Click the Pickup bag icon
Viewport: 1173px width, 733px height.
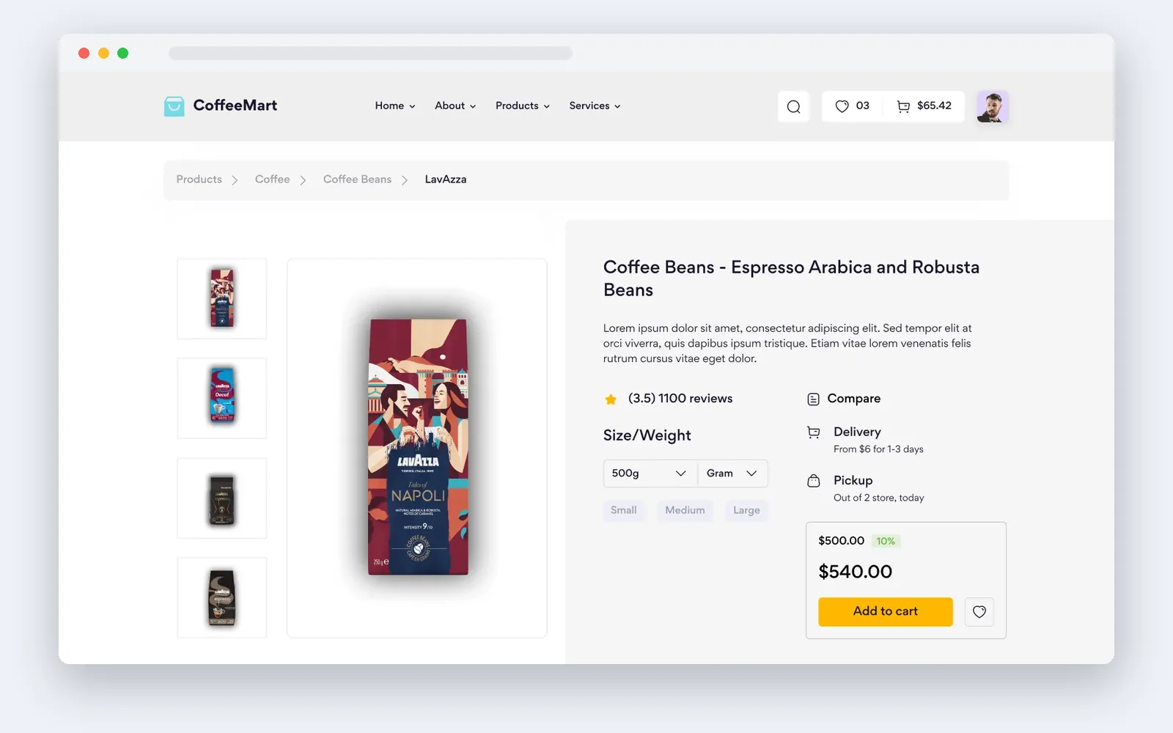click(x=813, y=481)
